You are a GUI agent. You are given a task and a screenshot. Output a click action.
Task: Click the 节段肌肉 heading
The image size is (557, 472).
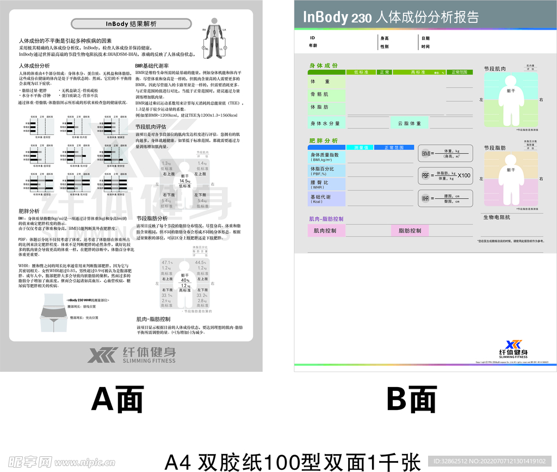click(x=495, y=69)
